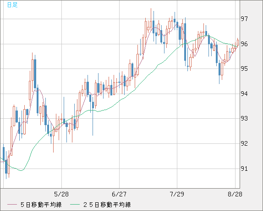Screen dimensions: 263x211
Task: Select the 93 price axis label
Action: (x=244, y=119)
